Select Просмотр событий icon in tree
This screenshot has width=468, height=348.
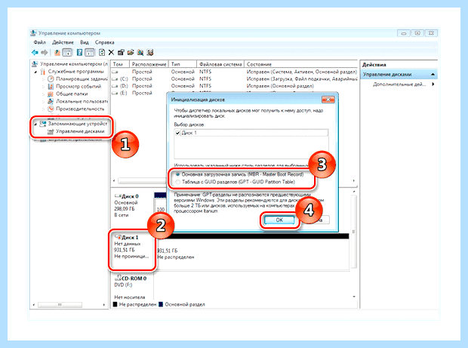coord(51,86)
